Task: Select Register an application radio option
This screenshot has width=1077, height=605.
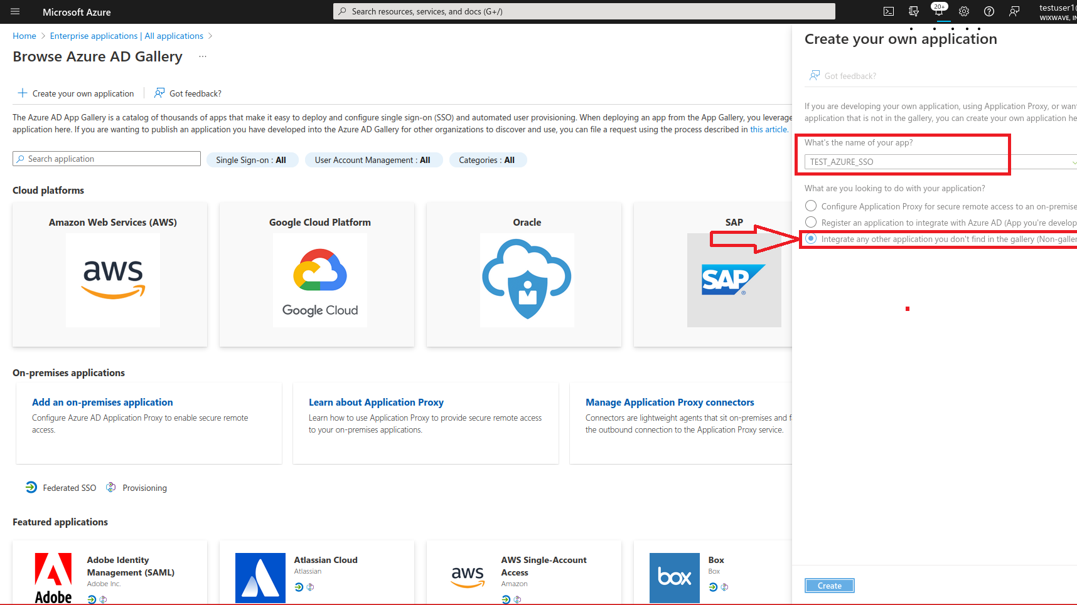Action: click(x=811, y=222)
